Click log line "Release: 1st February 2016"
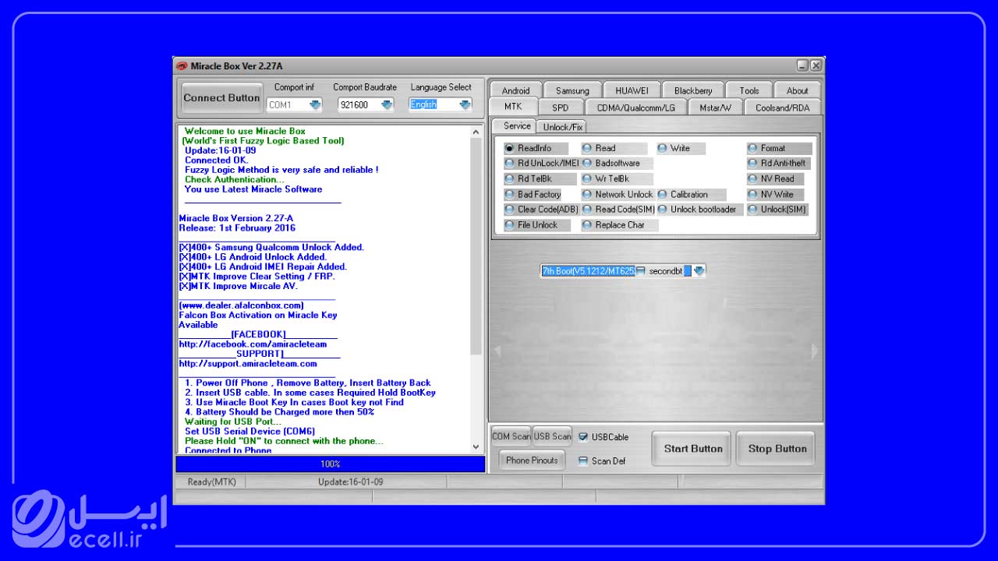 237,228
